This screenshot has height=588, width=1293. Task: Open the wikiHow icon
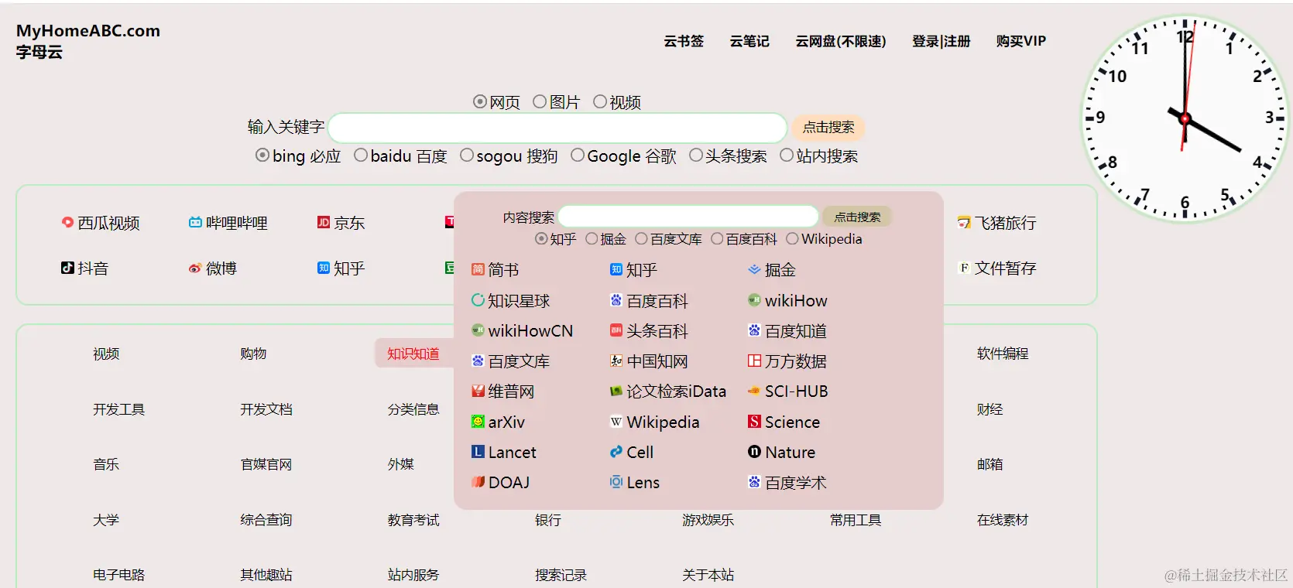(754, 300)
